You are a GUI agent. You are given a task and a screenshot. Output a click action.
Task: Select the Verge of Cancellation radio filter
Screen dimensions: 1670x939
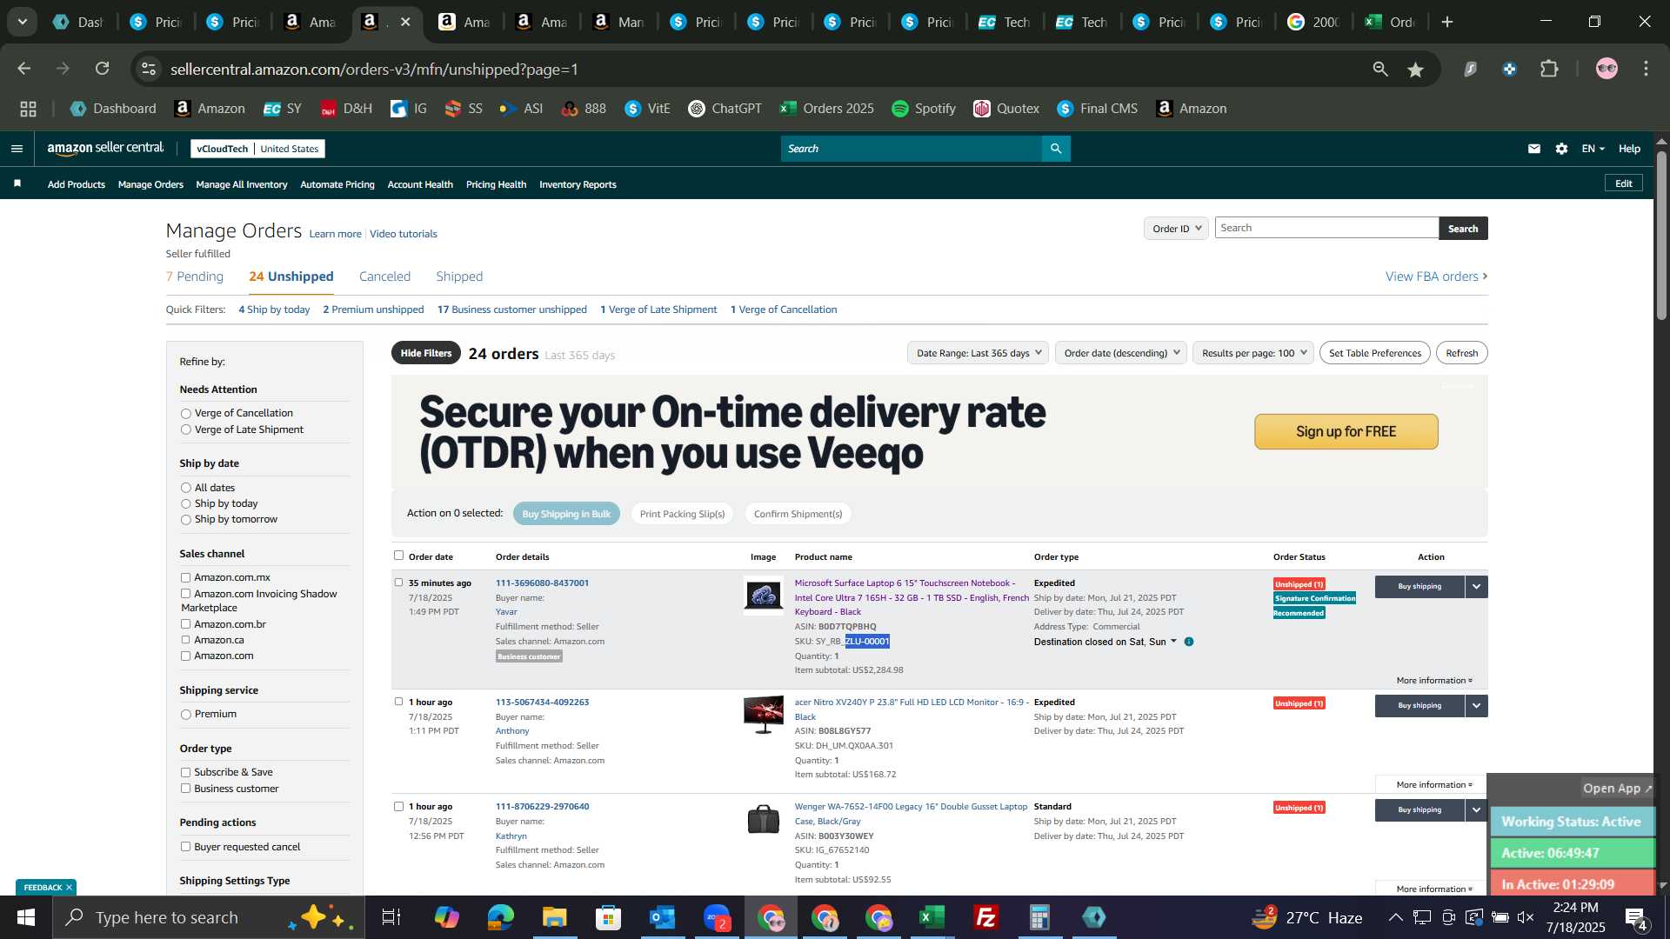click(x=185, y=414)
